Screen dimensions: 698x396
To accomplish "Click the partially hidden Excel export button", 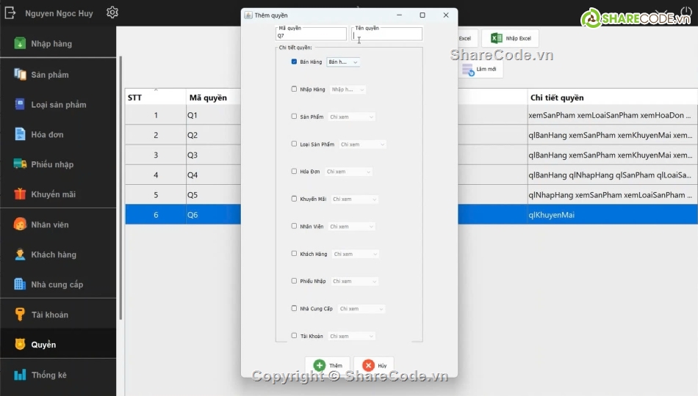I will click(467, 38).
